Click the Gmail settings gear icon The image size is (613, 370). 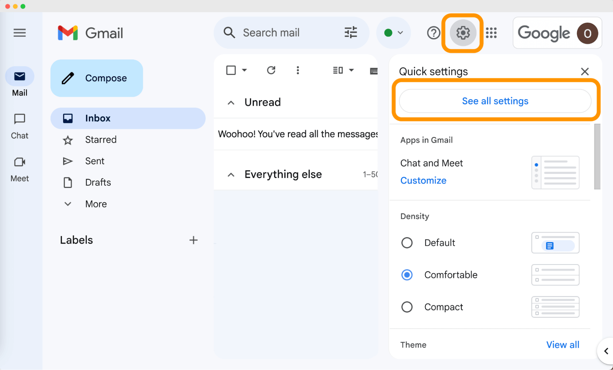(462, 32)
